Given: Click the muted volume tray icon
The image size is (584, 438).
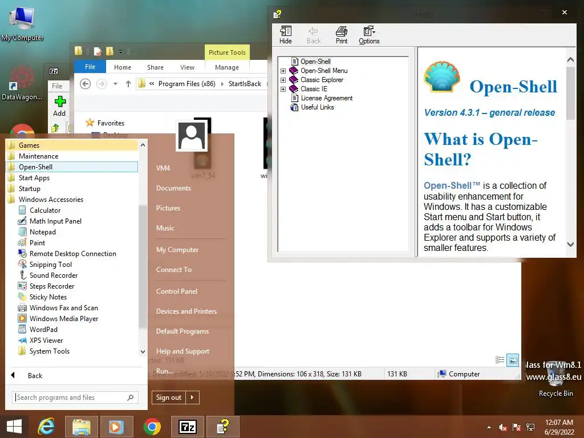Looking at the screenshot, I should 502,427.
